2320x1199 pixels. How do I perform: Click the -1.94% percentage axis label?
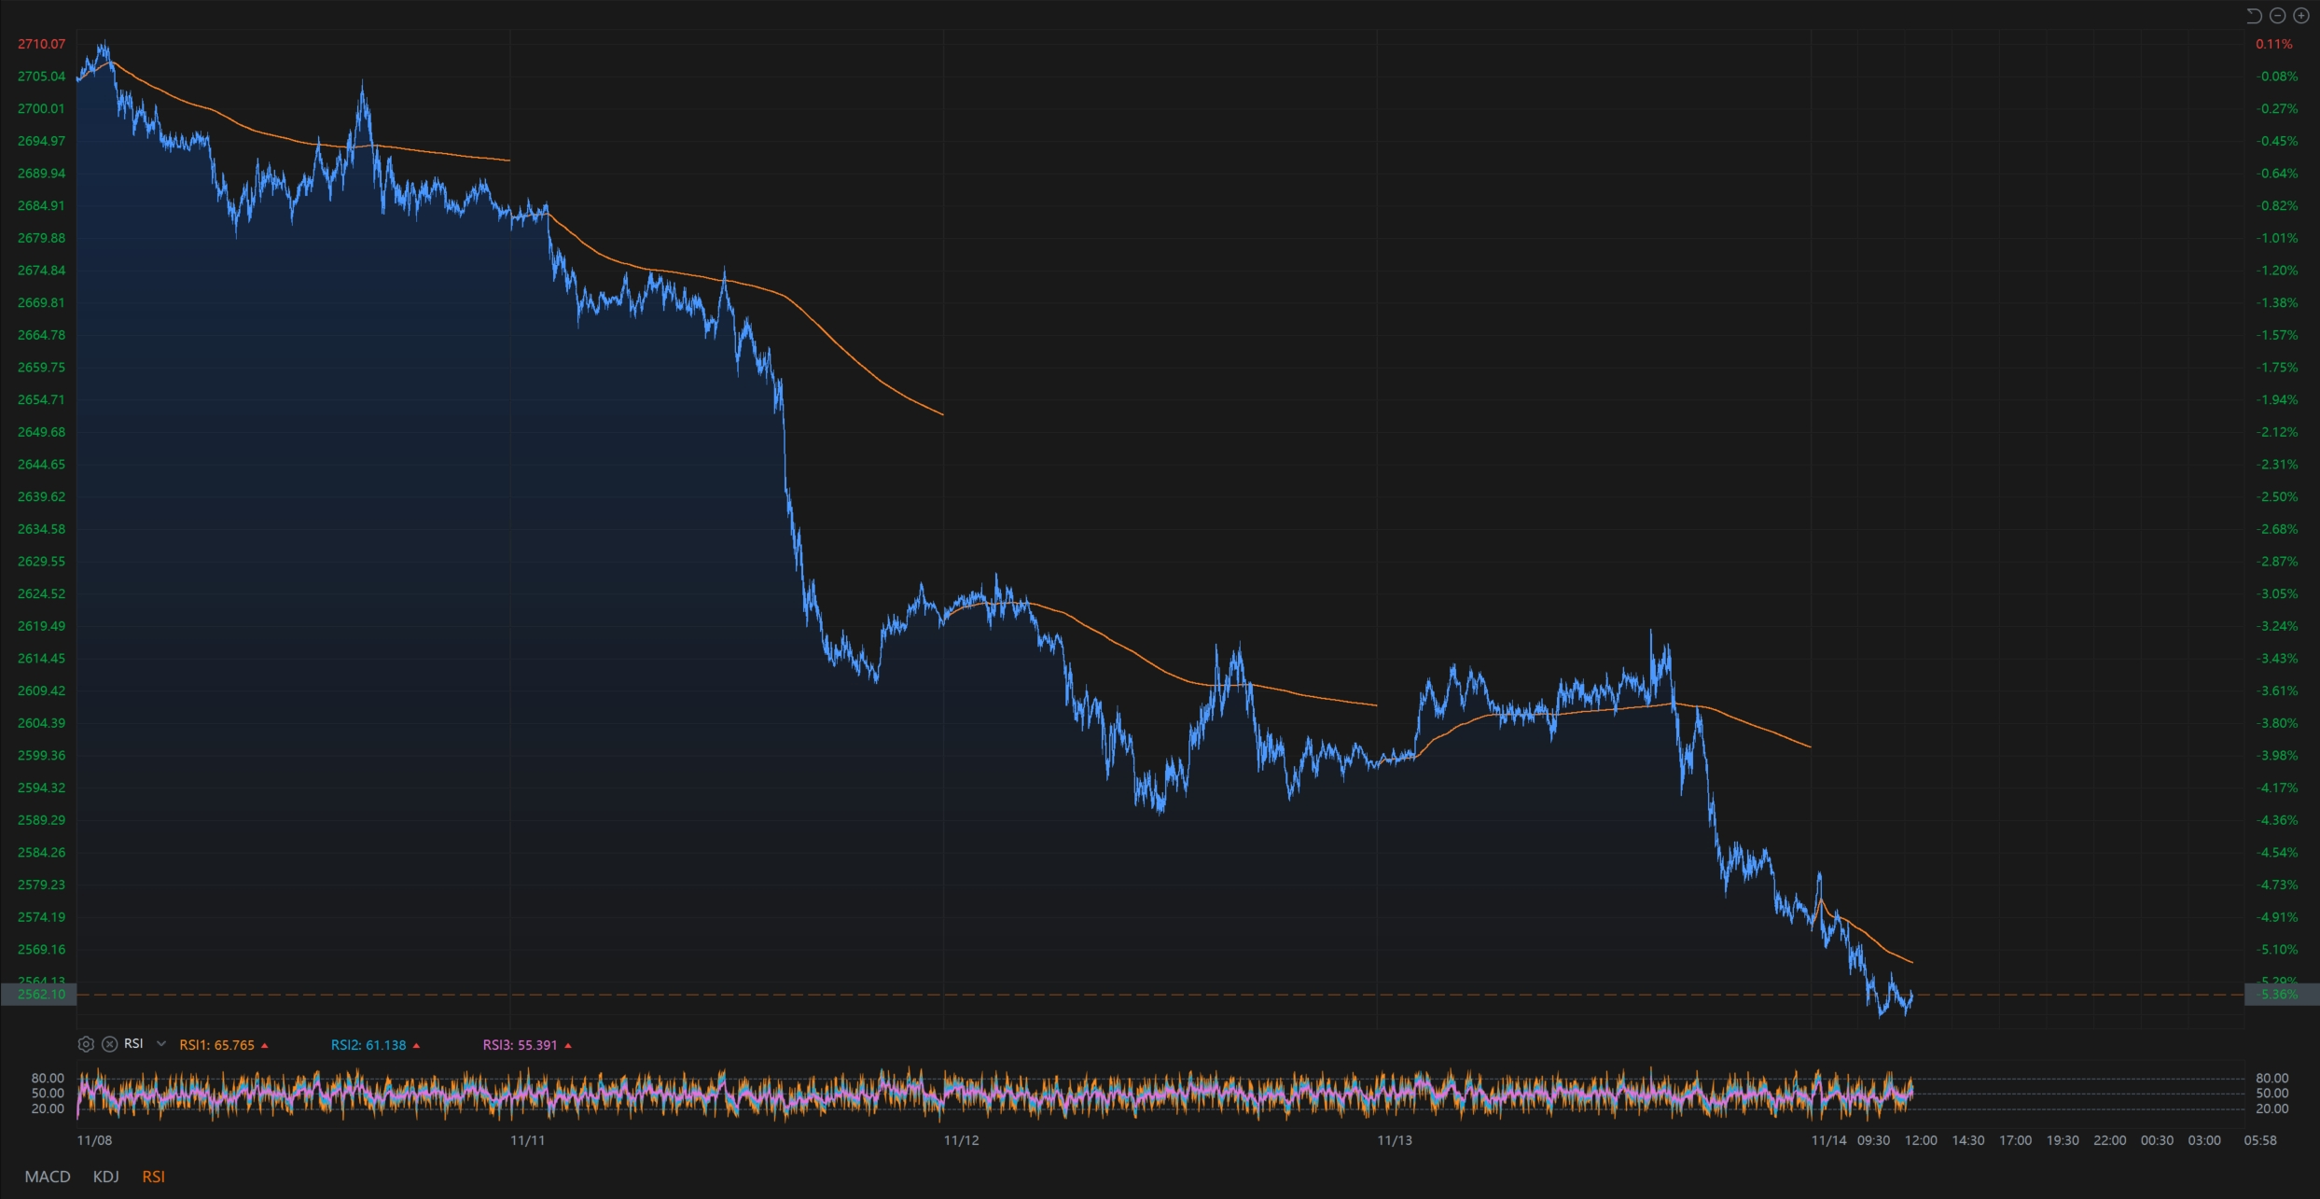click(2278, 399)
